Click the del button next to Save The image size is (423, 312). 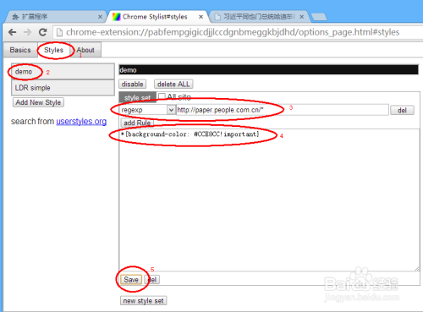click(152, 280)
